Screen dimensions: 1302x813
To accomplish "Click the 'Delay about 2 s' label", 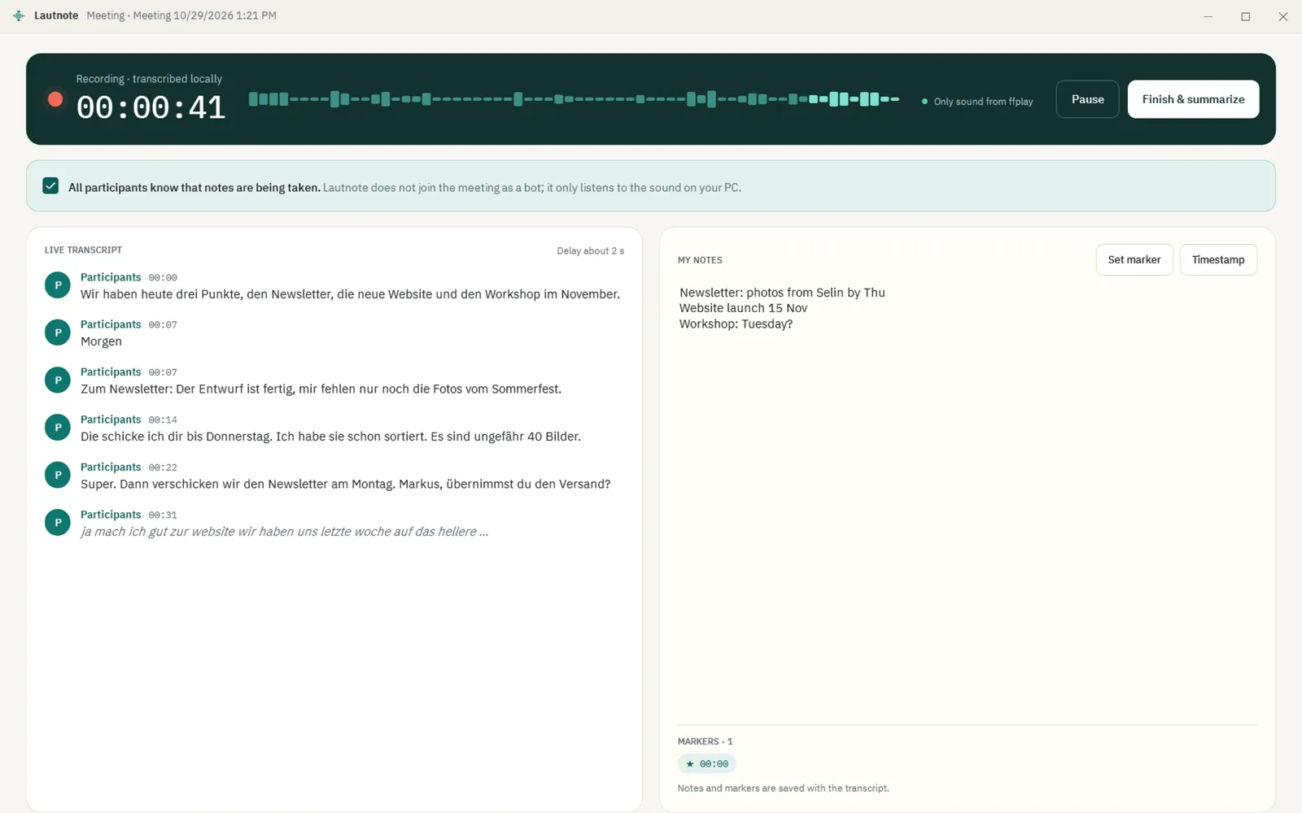I will point(590,250).
